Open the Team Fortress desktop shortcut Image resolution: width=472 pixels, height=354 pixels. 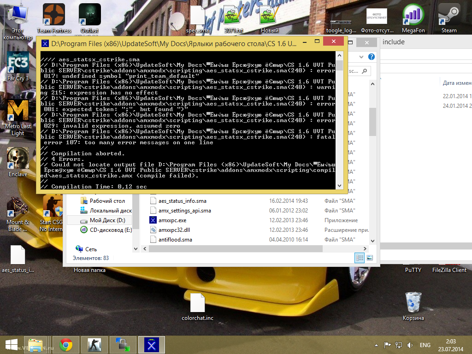click(x=54, y=18)
